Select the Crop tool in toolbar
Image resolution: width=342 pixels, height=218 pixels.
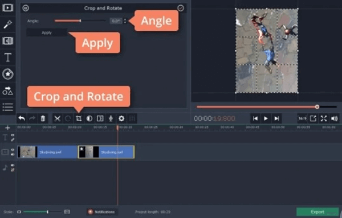[79, 118]
